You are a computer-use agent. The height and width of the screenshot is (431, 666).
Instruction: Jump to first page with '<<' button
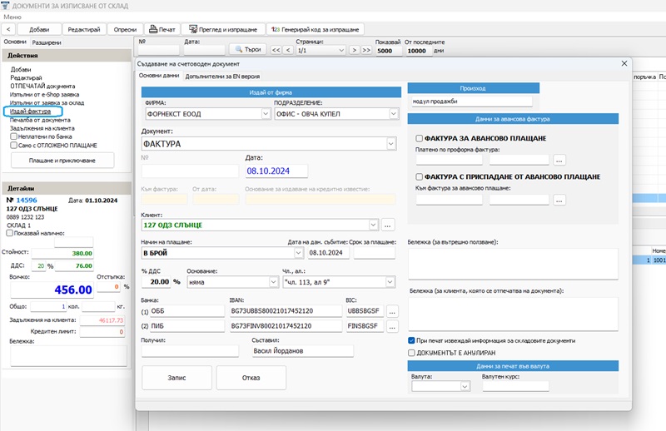point(276,50)
